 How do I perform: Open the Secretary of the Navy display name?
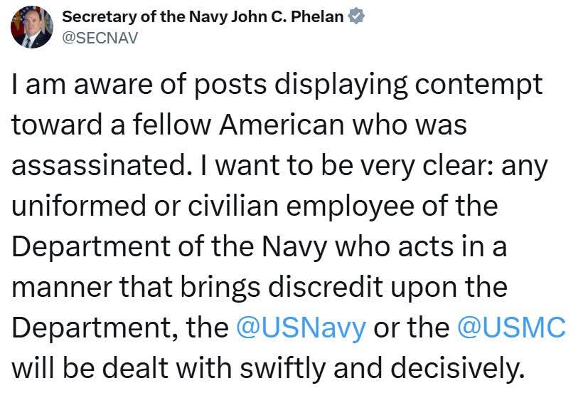click(x=203, y=16)
